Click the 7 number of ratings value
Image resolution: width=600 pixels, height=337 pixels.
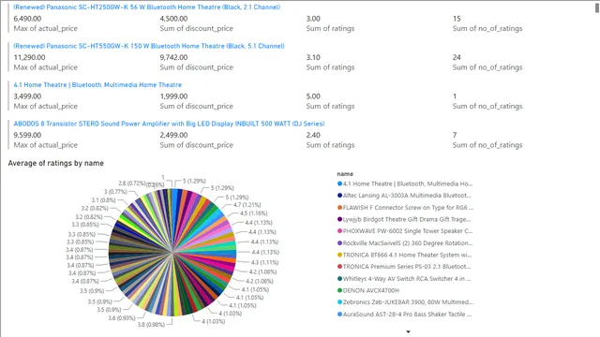click(x=455, y=135)
